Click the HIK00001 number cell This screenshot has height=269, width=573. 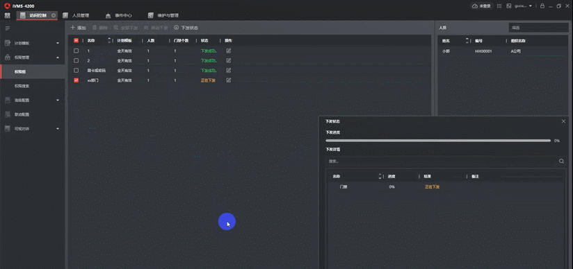(483, 51)
